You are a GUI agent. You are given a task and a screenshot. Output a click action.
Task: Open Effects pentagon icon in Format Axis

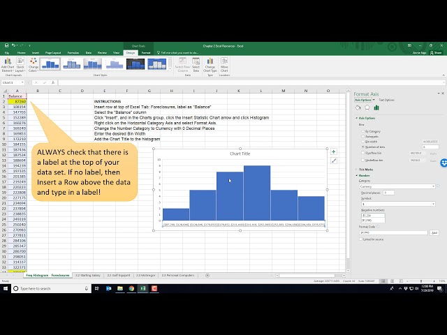(x=367, y=107)
